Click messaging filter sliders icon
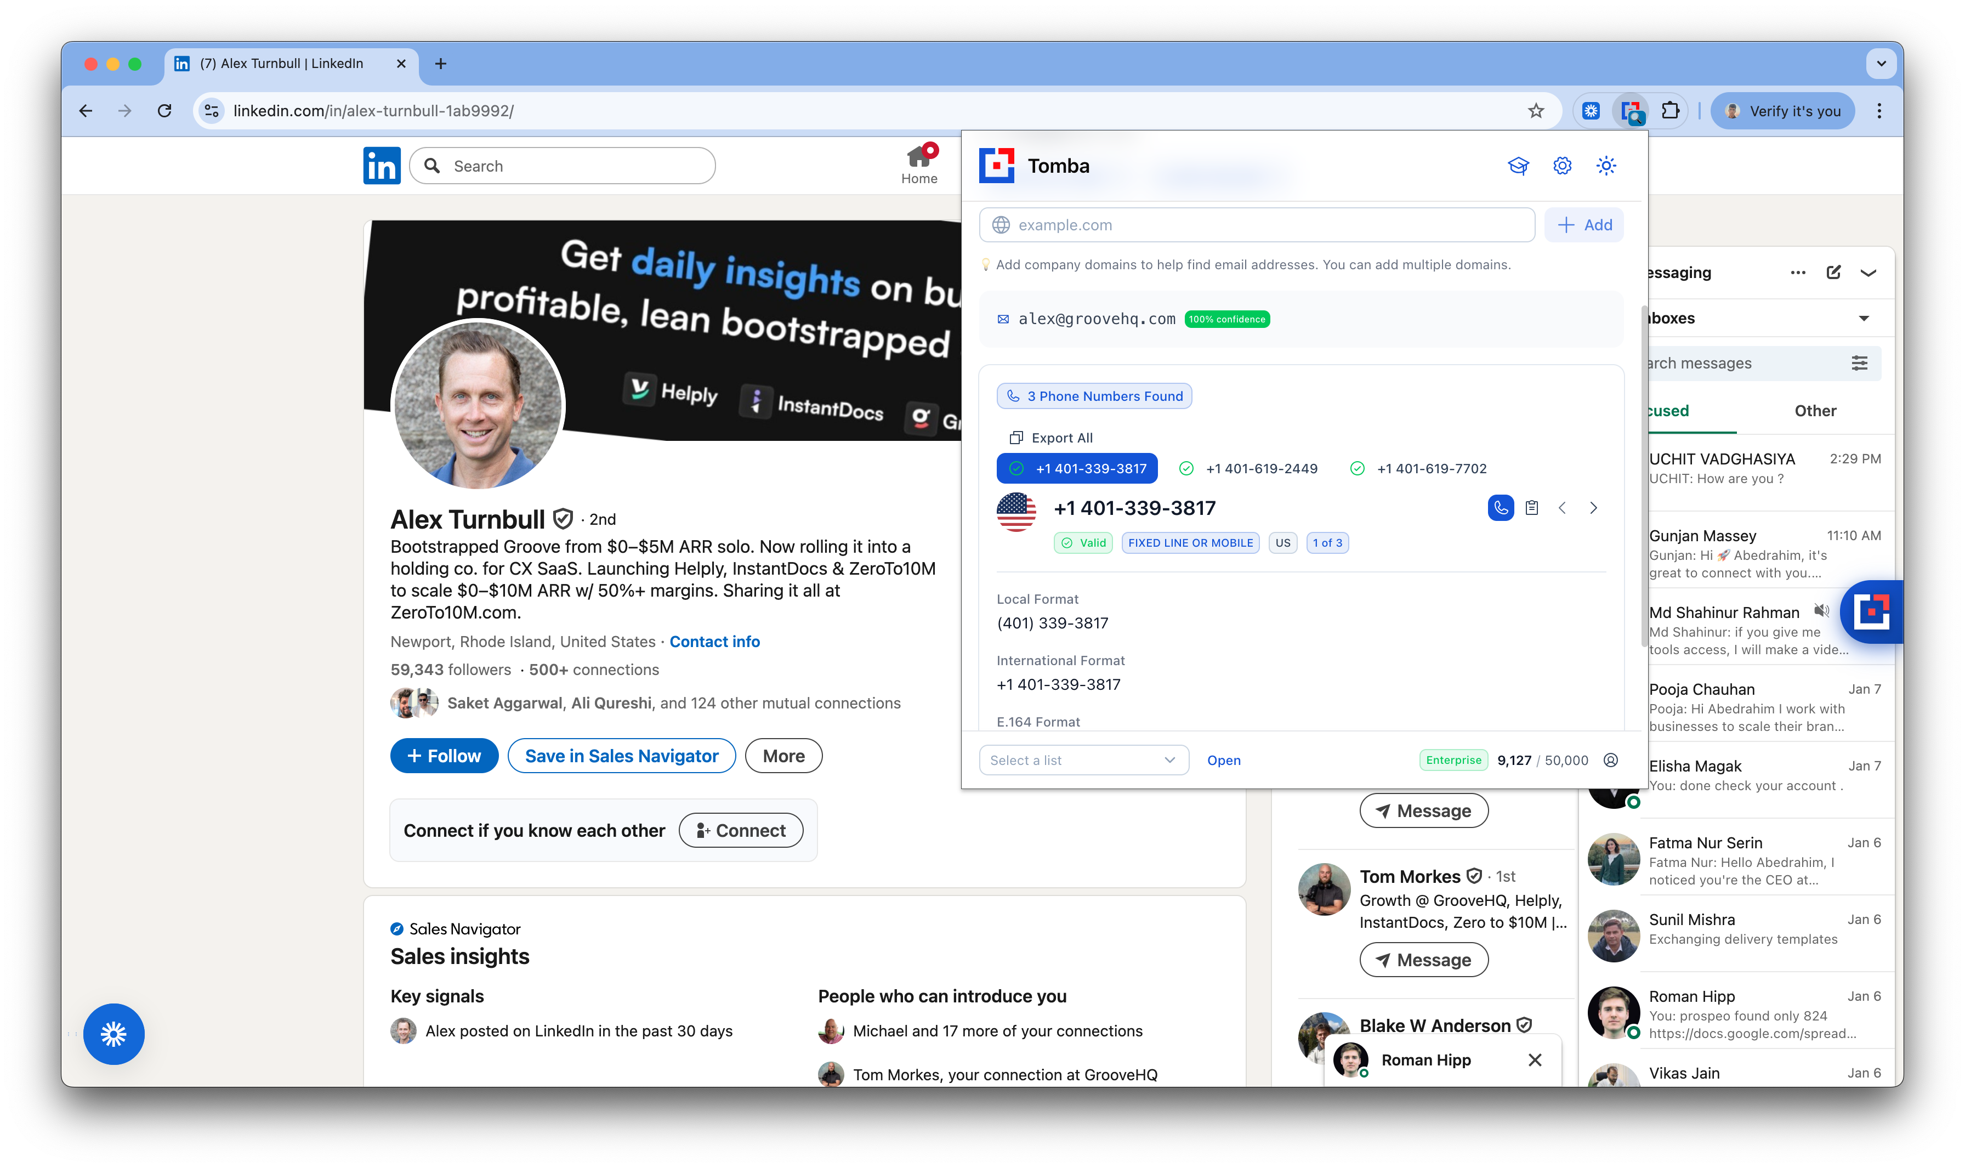This screenshot has width=1965, height=1168. tap(1859, 363)
